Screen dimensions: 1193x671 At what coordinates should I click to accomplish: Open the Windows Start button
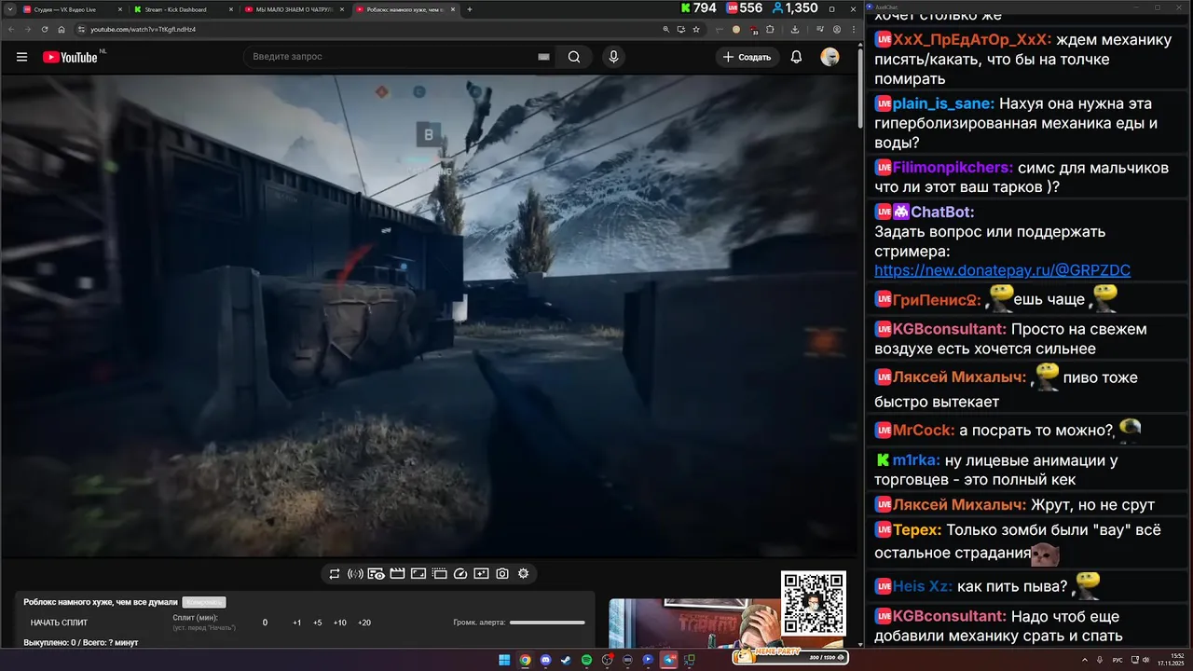coord(504,660)
